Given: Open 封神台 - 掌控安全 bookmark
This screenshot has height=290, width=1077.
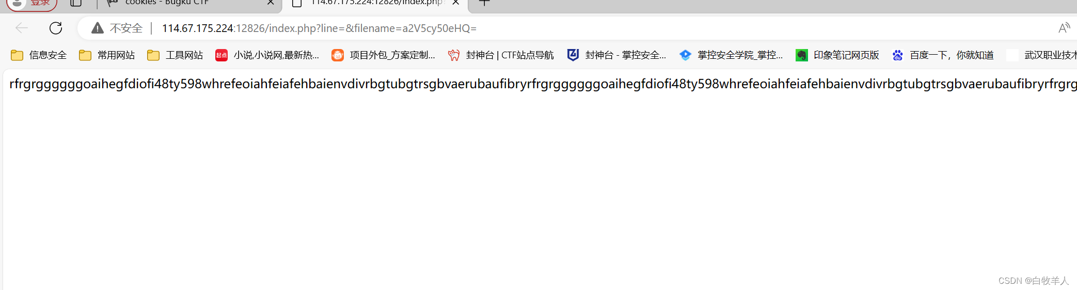Looking at the screenshot, I should point(616,55).
